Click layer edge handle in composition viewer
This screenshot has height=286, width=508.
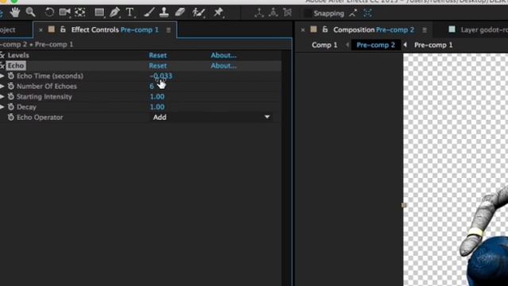point(404,205)
